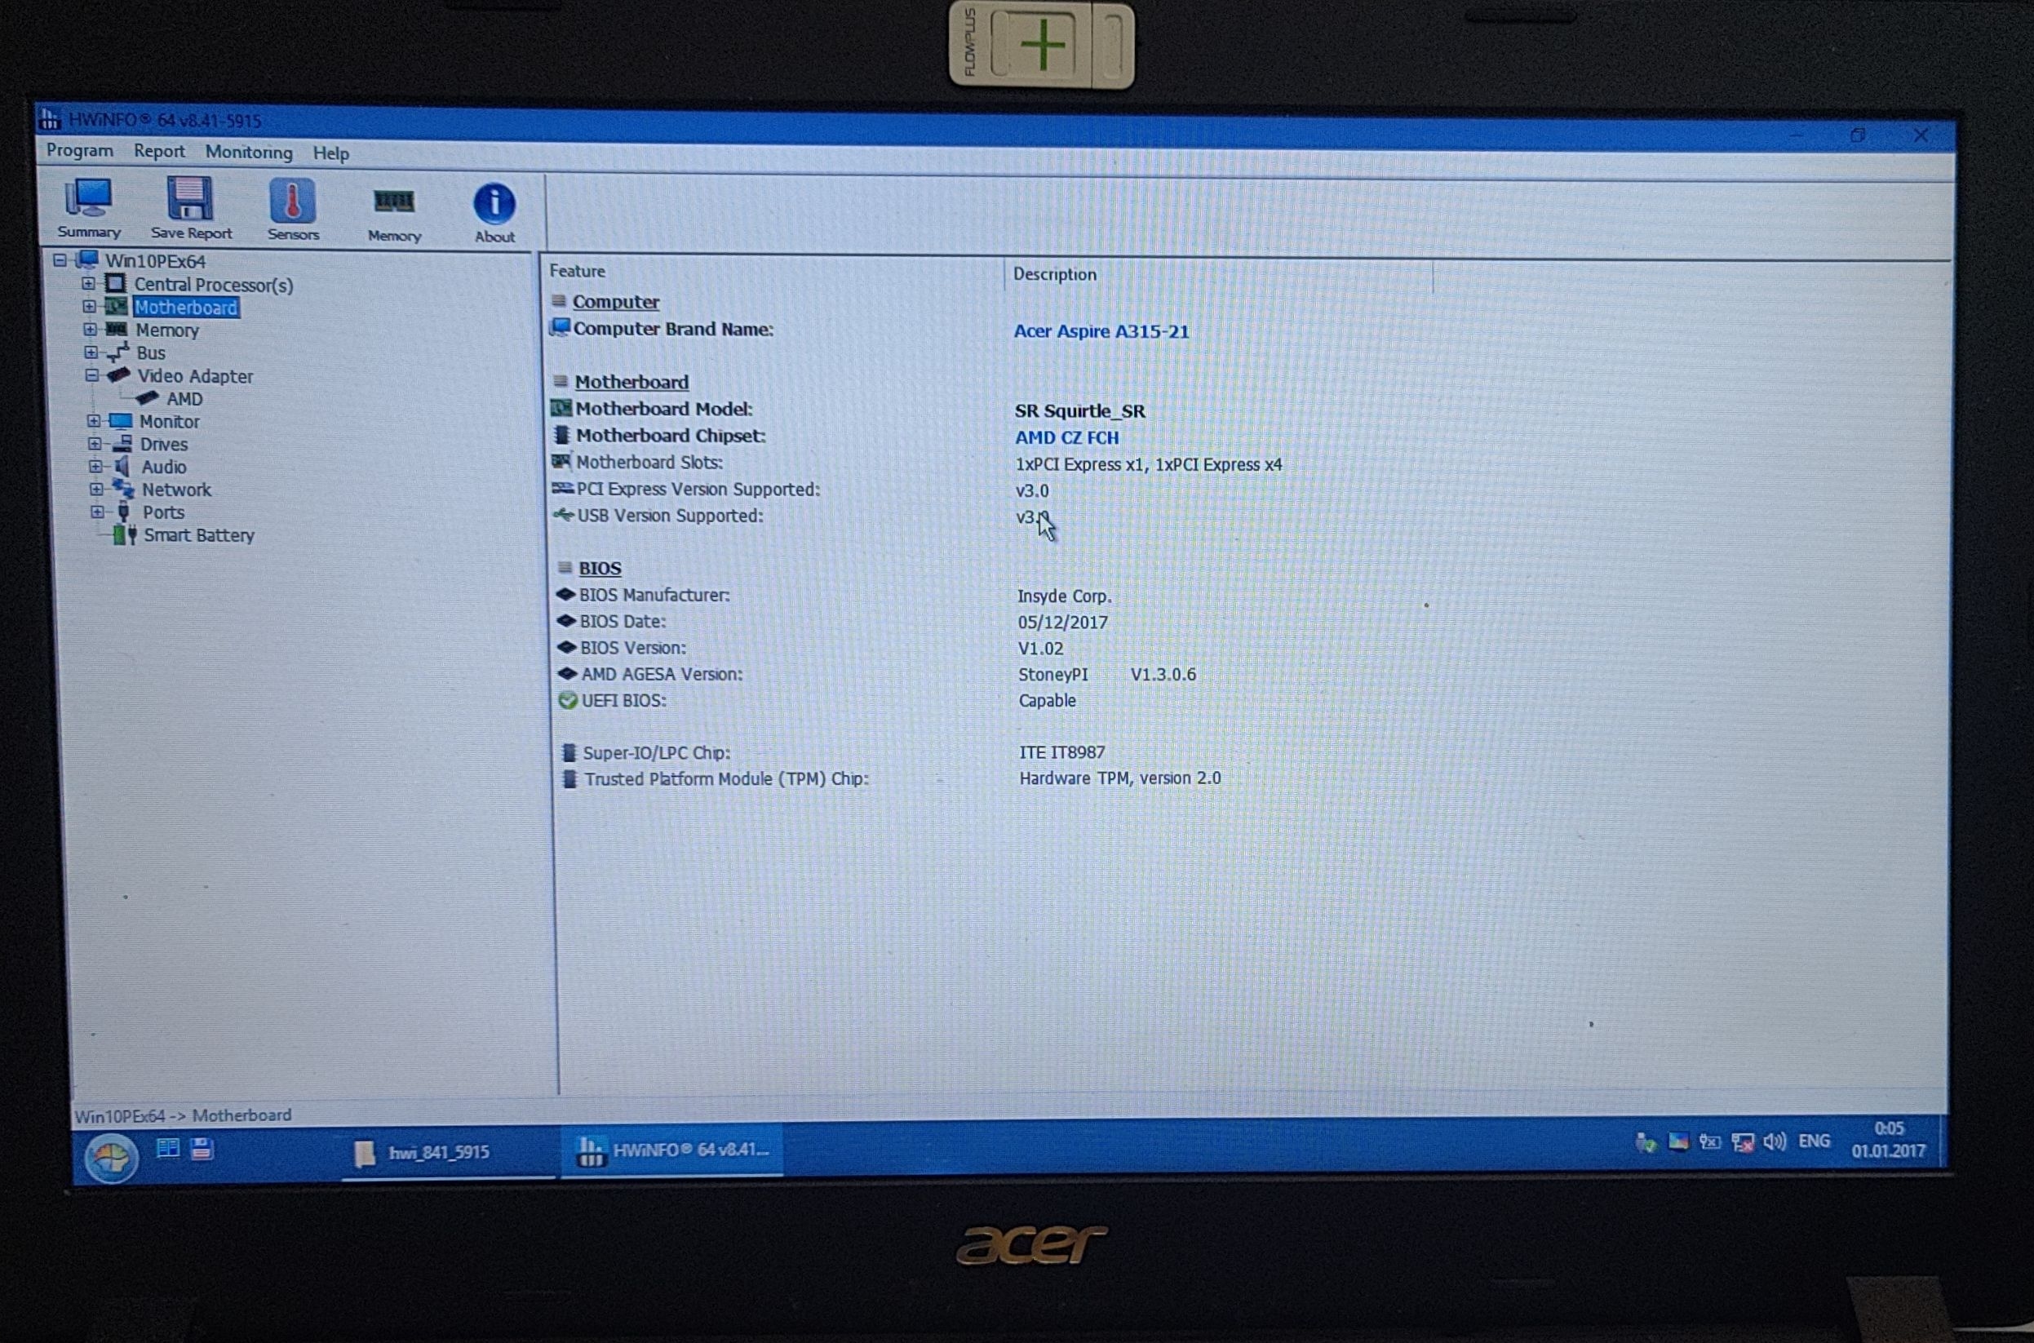2034x1343 pixels.
Task: Expand the Memory tree node
Action: coord(90,329)
